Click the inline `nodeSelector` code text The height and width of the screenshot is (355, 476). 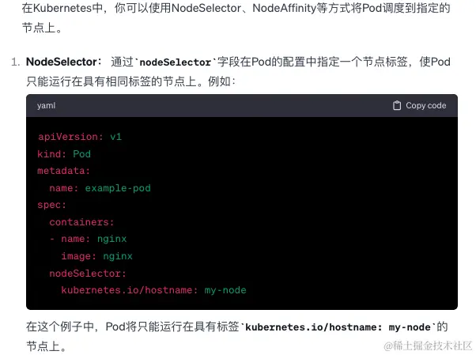[x=176, y=62]
